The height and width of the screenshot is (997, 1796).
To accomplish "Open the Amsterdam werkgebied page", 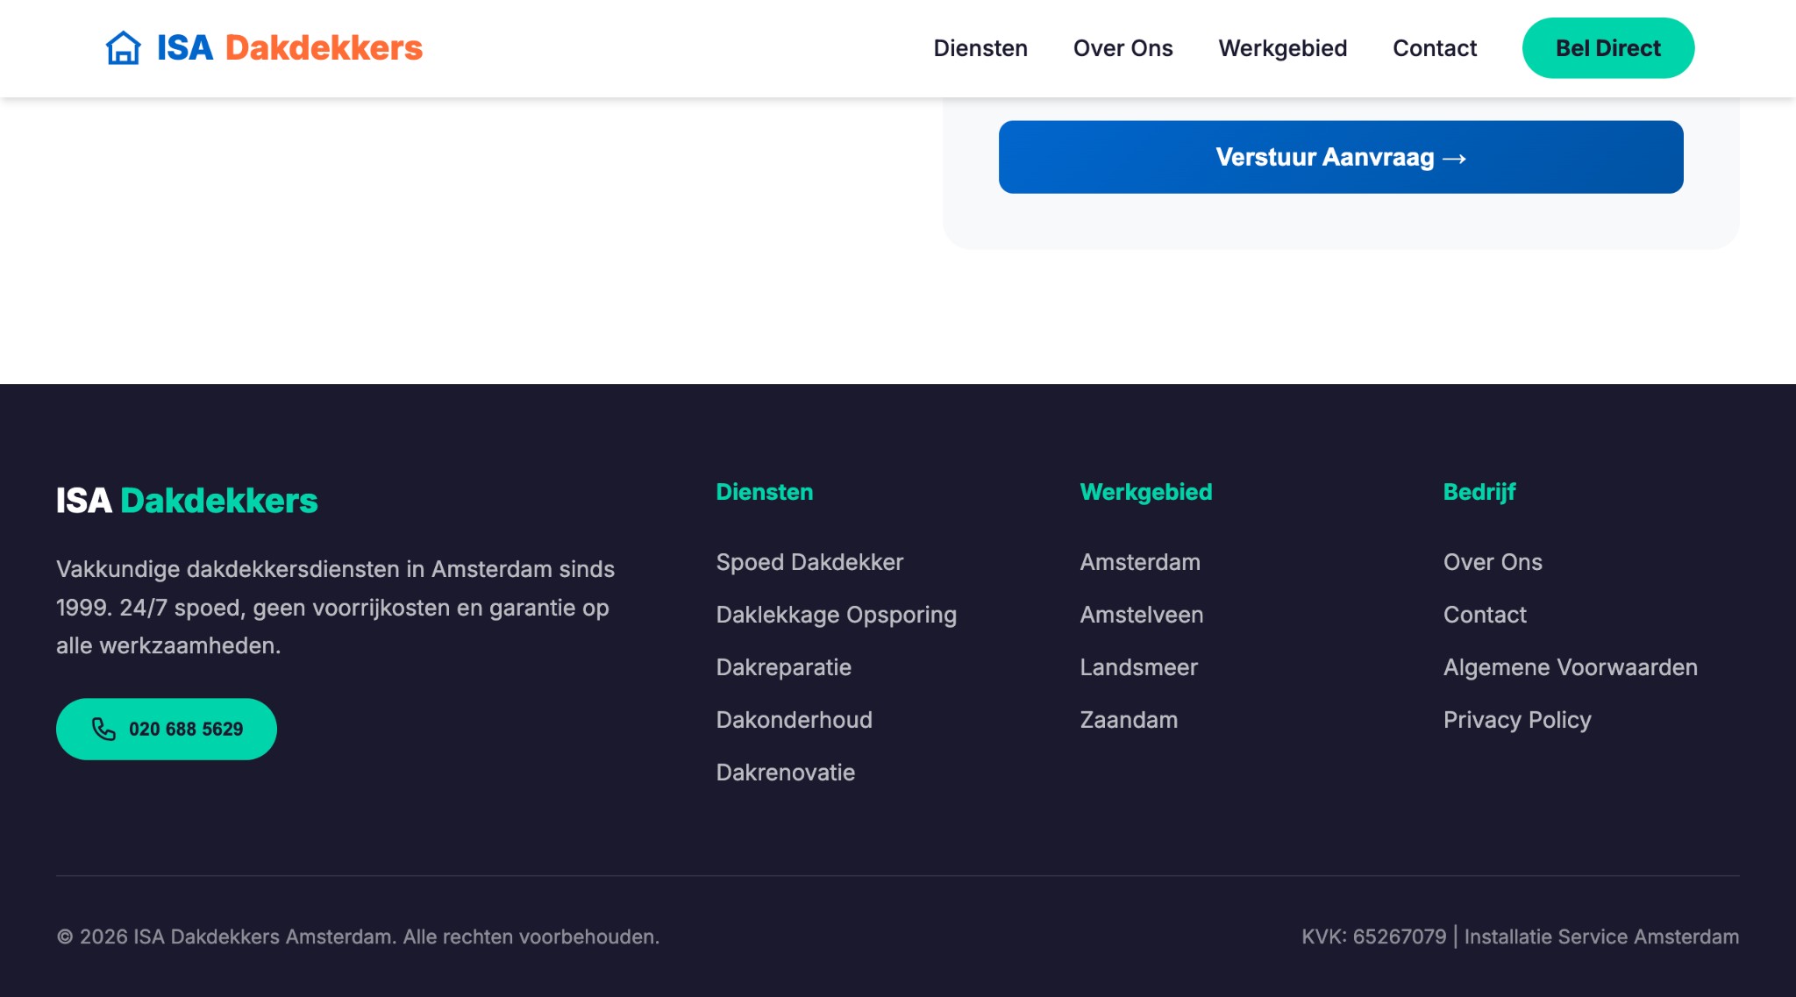I will (1140, 562).
